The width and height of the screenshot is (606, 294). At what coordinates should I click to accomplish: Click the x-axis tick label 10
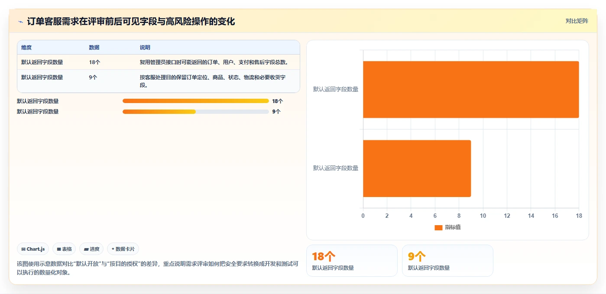(483, 216)
